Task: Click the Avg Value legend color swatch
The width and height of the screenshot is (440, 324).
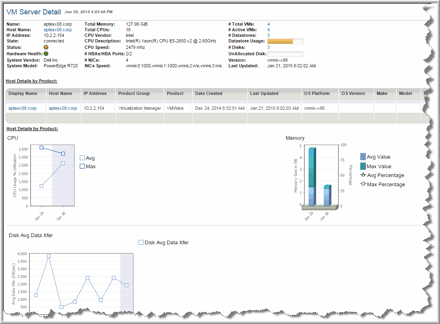Action: (363, 157)
